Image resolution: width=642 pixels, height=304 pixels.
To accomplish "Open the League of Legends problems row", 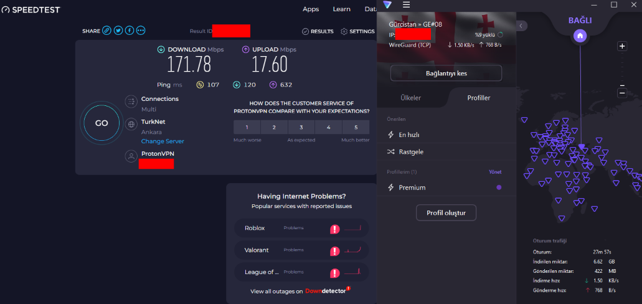I will [302, 272].
